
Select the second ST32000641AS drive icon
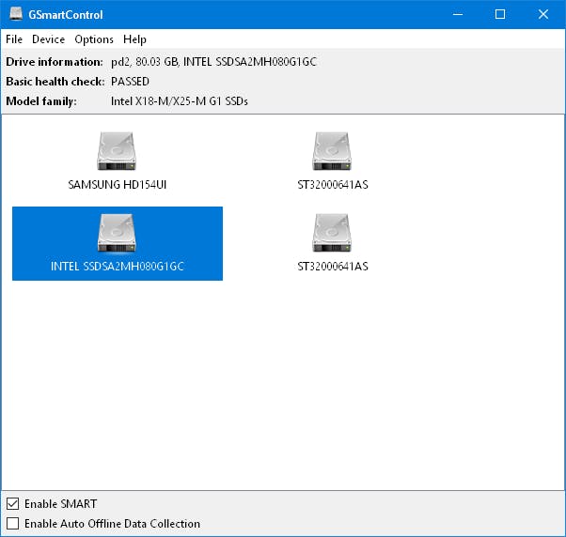point(332,233)
